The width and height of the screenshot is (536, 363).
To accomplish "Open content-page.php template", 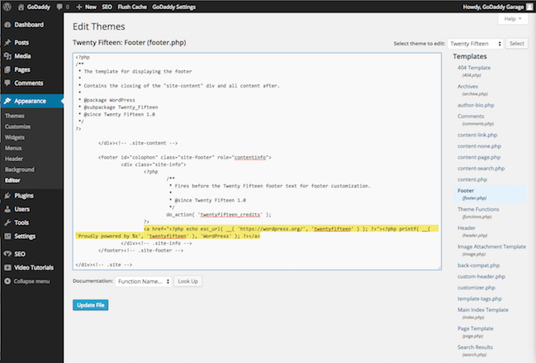I will coord(479,157).
